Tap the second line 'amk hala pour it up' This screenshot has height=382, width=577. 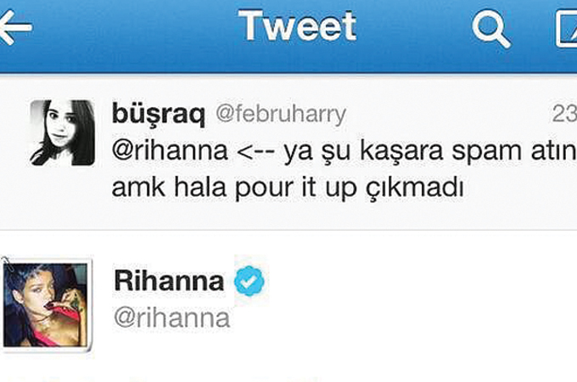pyautogui.click(x=234, y=188)
